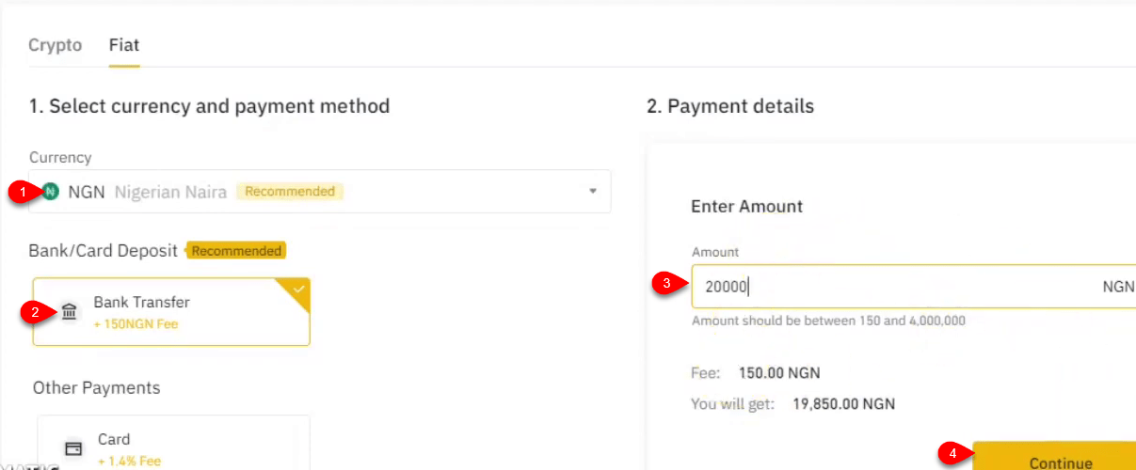Switch to the Crypto tab
1136x470 pixels.
coord(56,45)
